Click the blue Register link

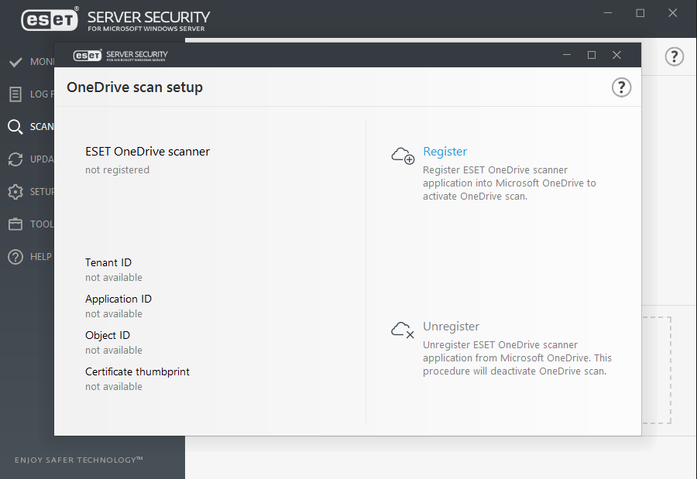pos(445,152)
